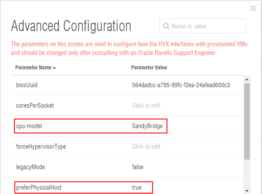
Task: Edit the preferPhysicalHost true value
Action: pos(137,187)
